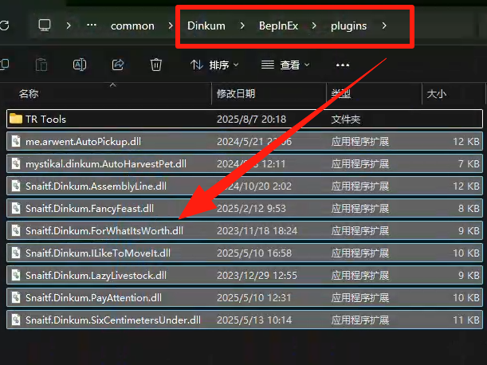
Task: Navigate to the common folder breadcrumb
Action: (x=132, y=26)
